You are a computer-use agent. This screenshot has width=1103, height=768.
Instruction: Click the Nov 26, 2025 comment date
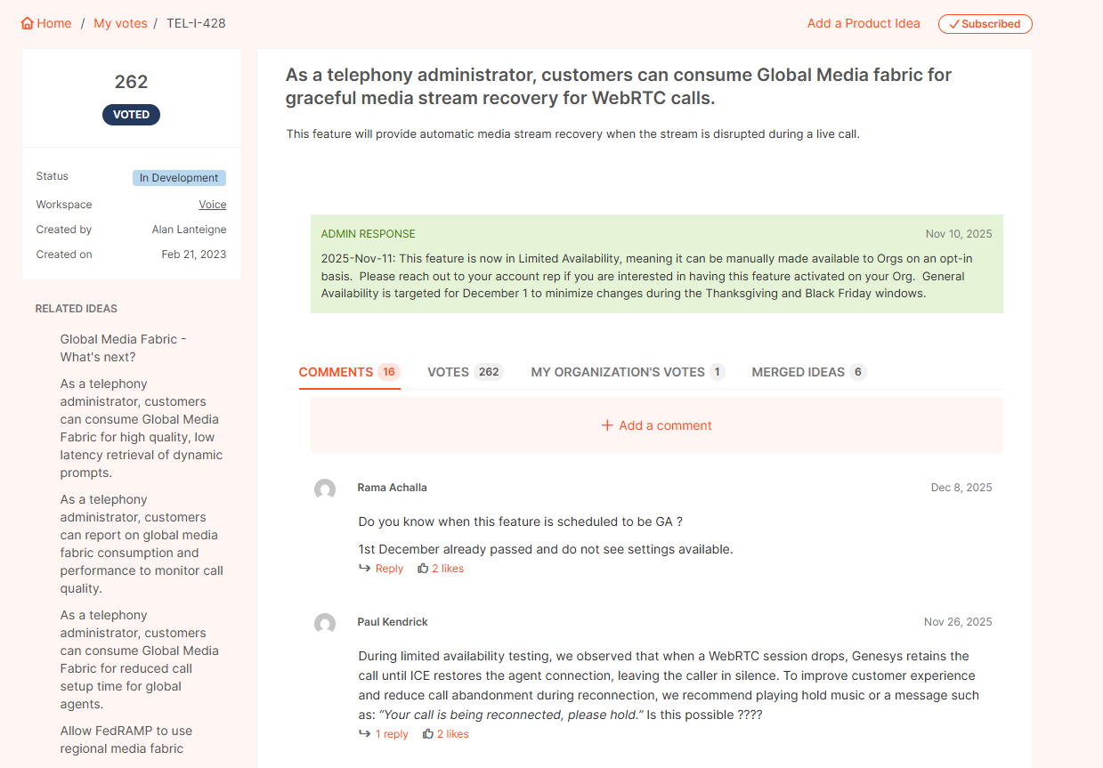pos(958,622)
